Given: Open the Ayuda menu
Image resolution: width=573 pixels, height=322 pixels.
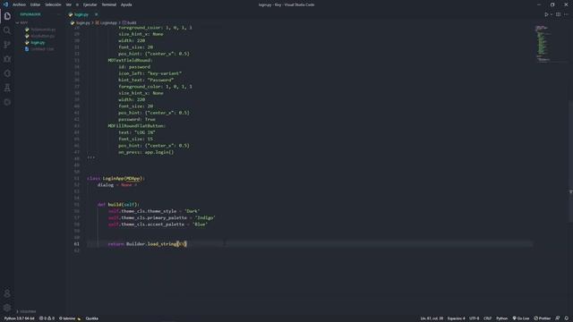Looking at the screenshot, I should (126, 4).
